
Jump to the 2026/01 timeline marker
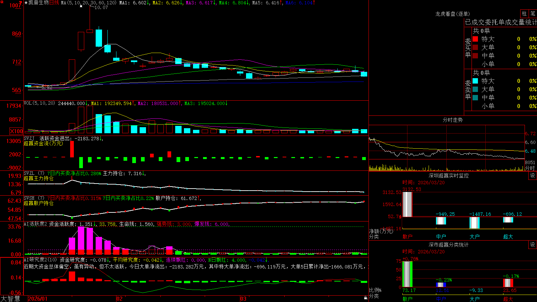point(38,299)
